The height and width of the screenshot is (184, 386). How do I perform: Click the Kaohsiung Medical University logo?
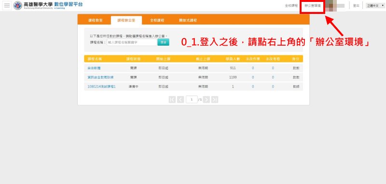18,5
